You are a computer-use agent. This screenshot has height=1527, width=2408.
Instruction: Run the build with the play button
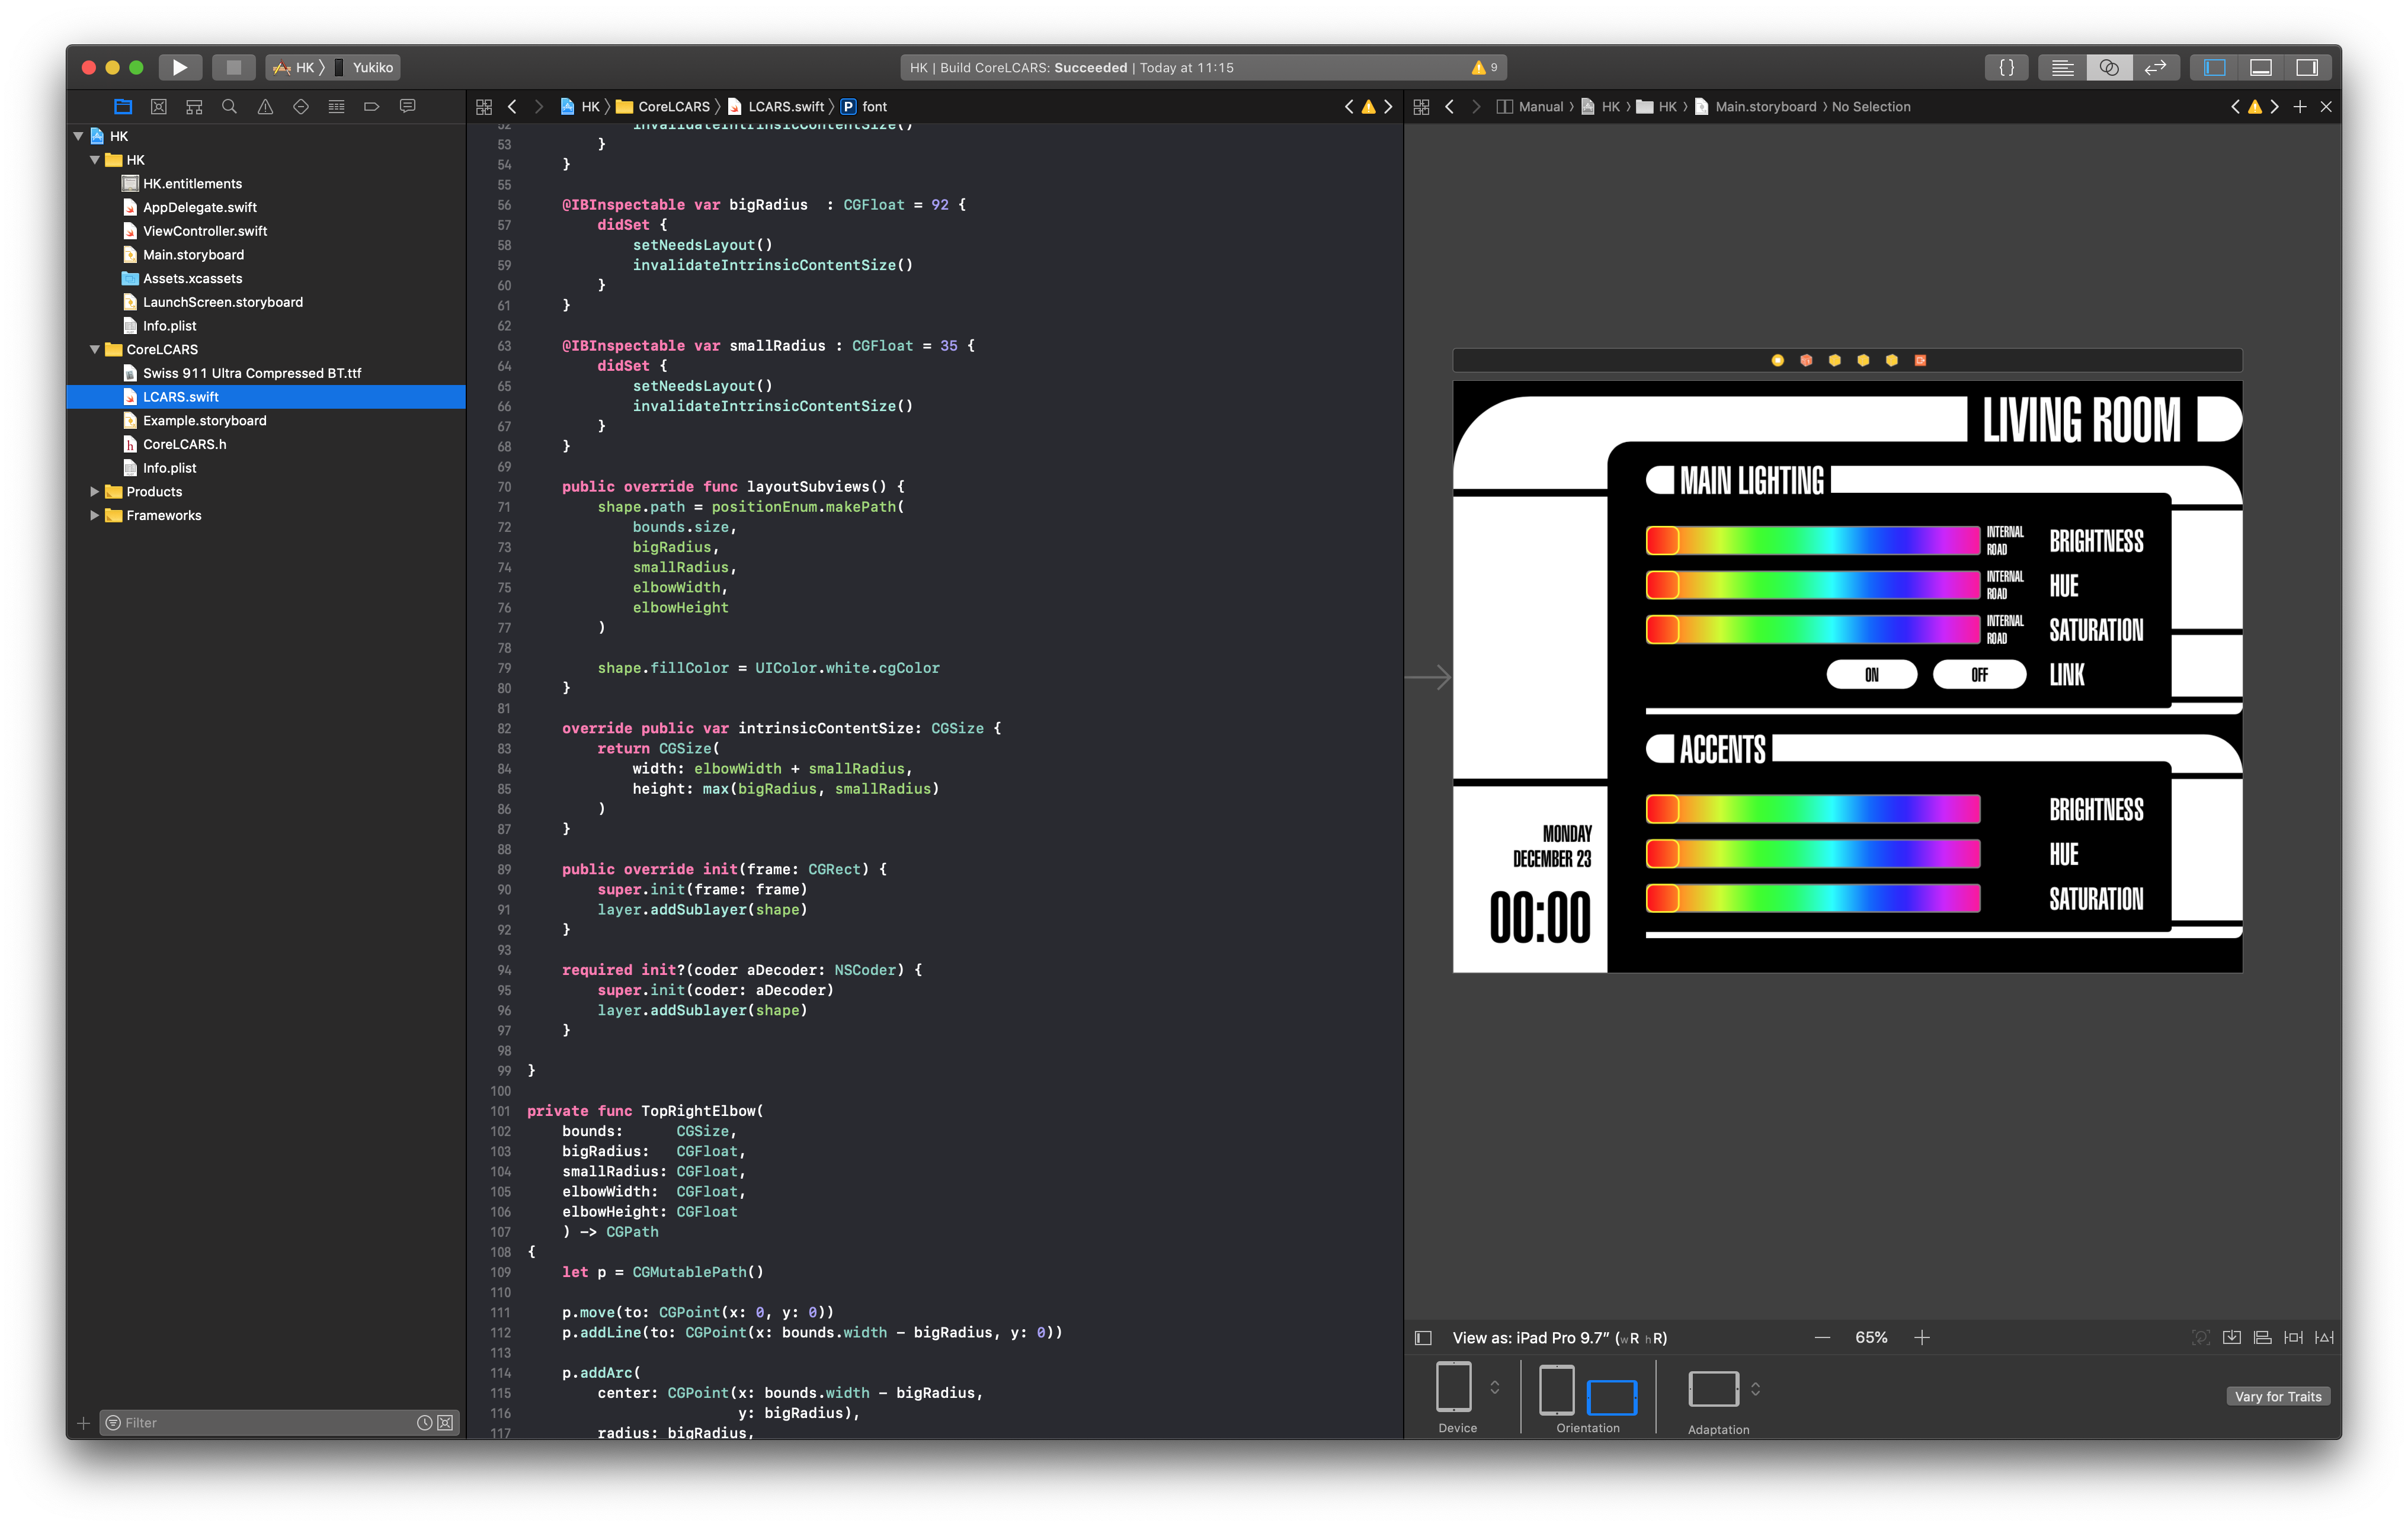coord(180,67)
